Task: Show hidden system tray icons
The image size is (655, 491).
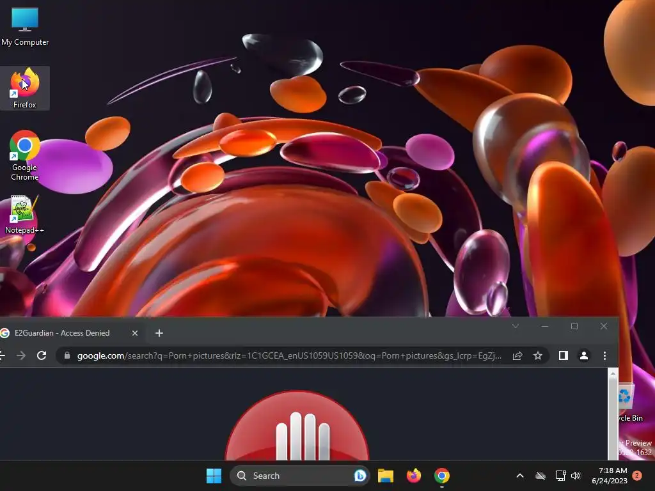Action: coord(520,476)
